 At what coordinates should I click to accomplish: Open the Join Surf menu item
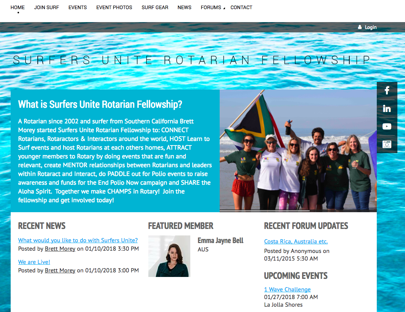point(47,8)
